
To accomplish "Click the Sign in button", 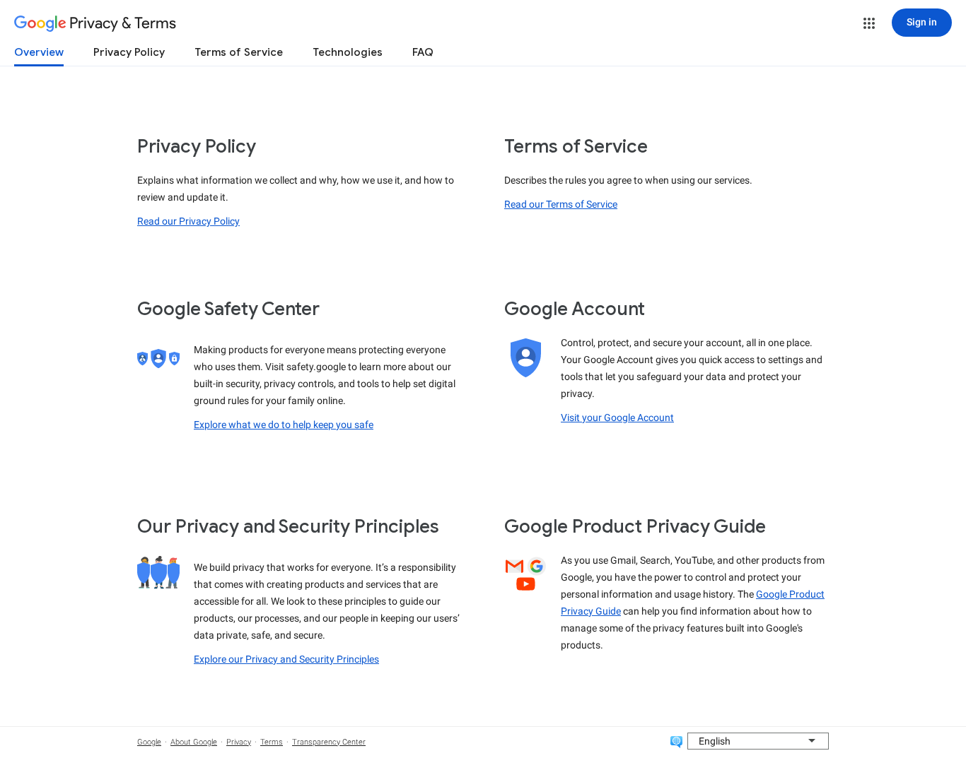I will pyautogui.click(x=921, y=23).
